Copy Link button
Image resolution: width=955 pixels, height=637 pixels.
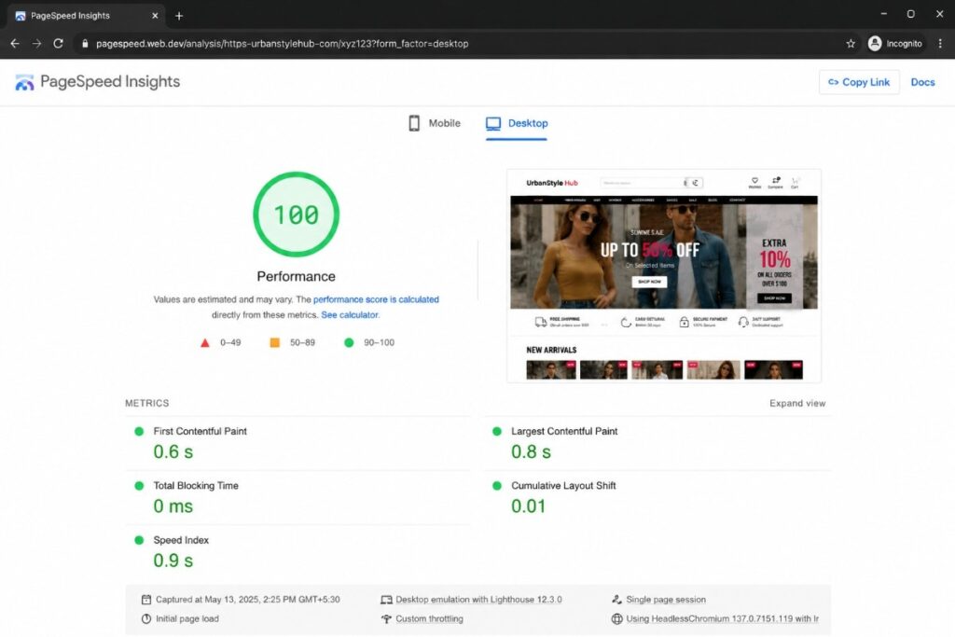click(859, 81)
